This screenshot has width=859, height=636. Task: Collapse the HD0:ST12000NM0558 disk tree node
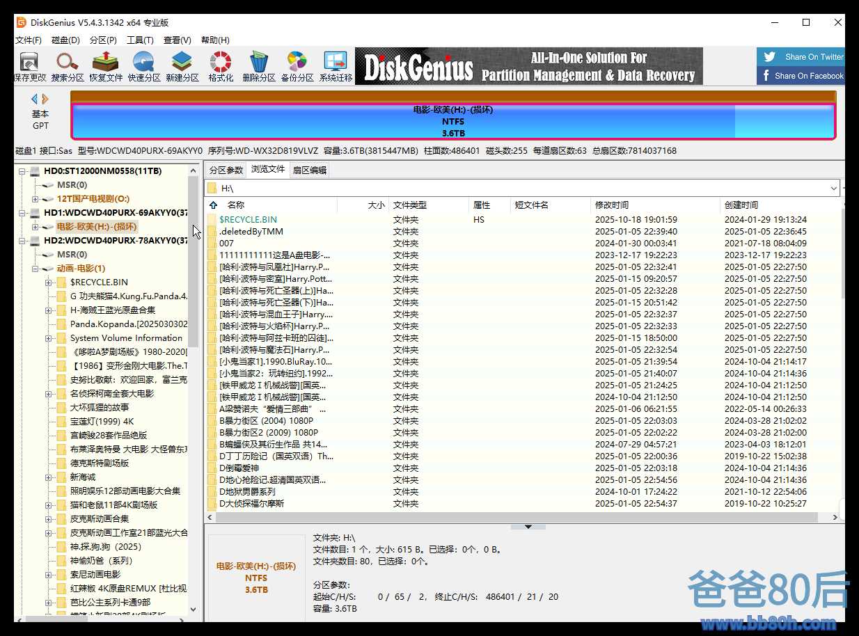pos(22,171)
